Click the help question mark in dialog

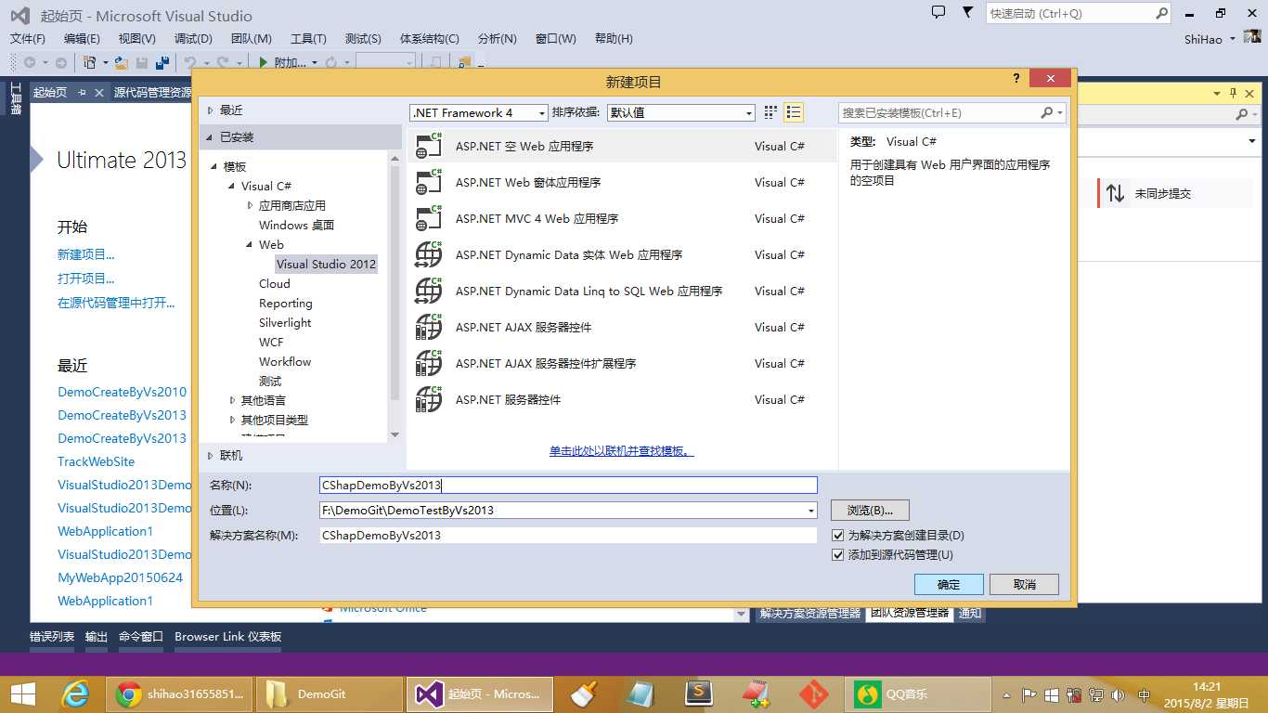click(x=1017, y=79)
